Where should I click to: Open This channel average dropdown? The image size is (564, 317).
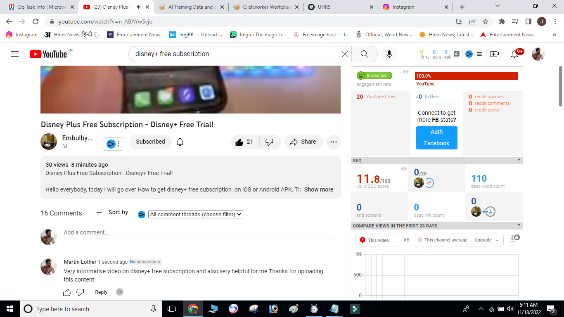click(x=459, y=240)
